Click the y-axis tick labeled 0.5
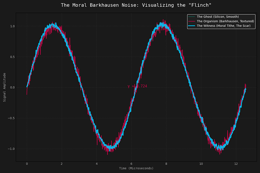 coord(12,57)
